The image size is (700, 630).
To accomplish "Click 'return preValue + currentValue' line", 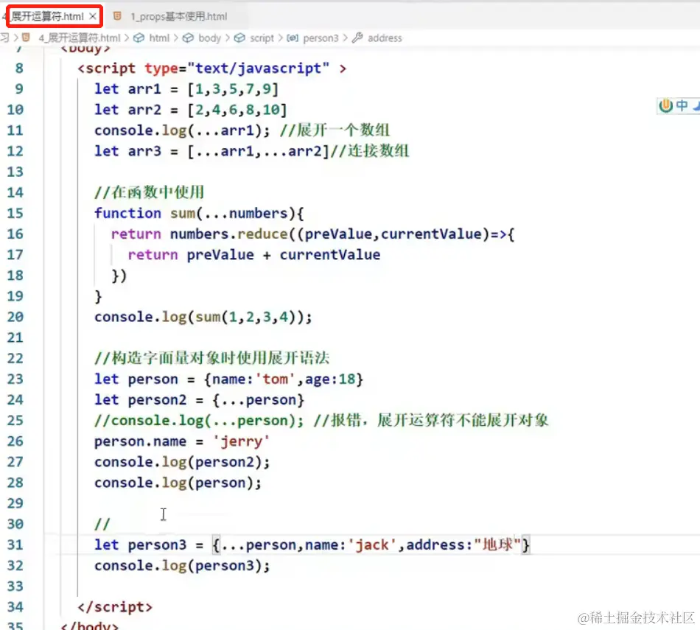I will click(x=254, y=255).
